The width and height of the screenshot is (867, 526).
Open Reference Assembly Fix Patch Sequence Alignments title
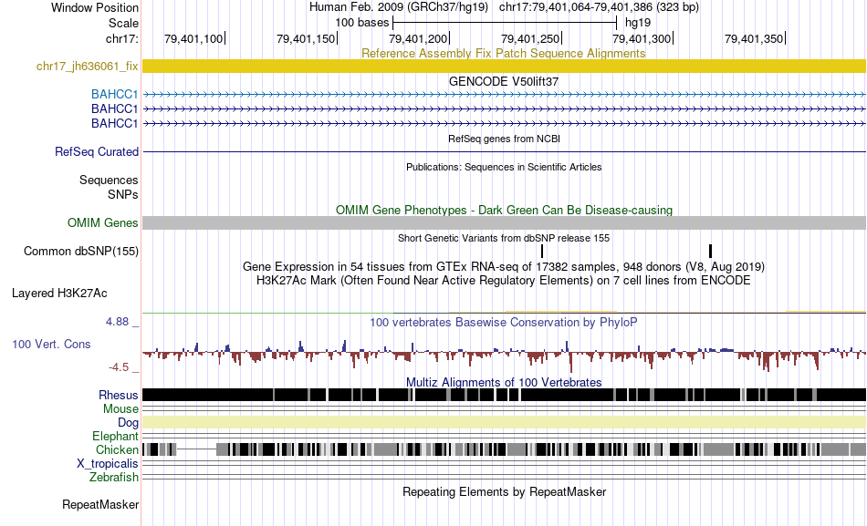503,53
